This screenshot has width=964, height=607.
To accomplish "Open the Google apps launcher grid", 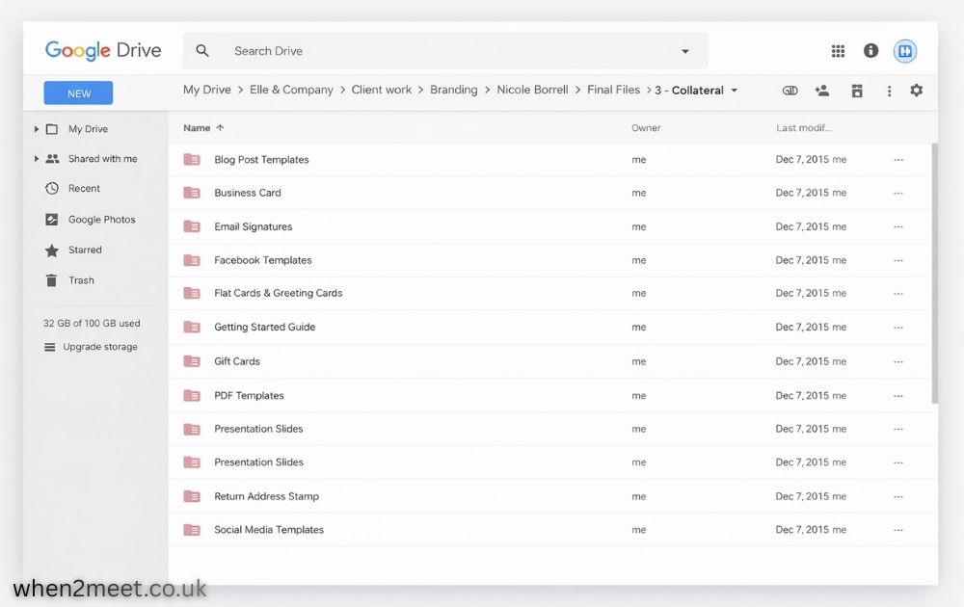I will point(838,51).
